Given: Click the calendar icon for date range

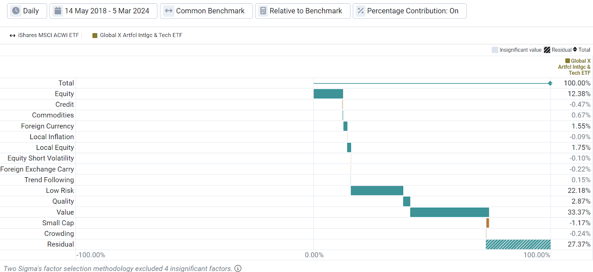Looking at the screenshot, I should (x=58, y=11).
